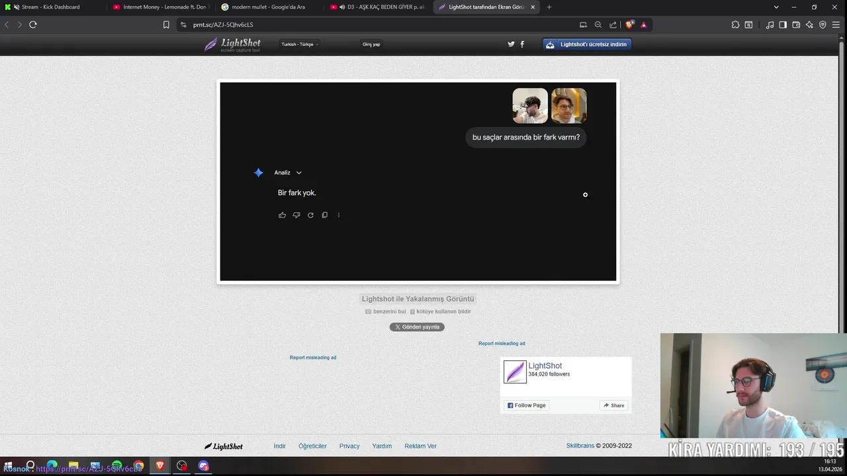
Task: Click the zoom magnifier icon in address bar
Action: [598, 24]
